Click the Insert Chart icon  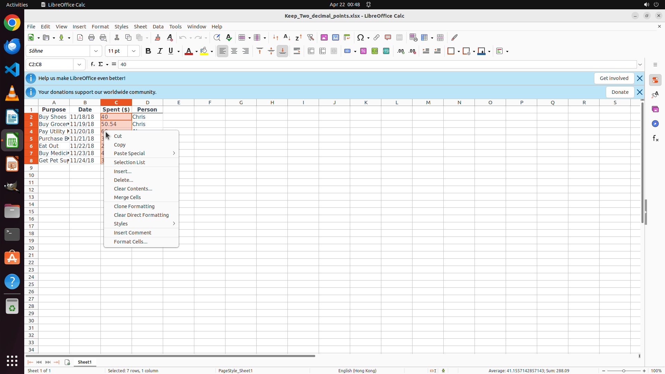(336, 37)
